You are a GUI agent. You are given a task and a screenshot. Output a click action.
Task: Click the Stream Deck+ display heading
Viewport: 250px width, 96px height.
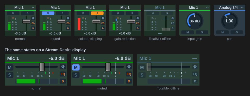(45, 50)
